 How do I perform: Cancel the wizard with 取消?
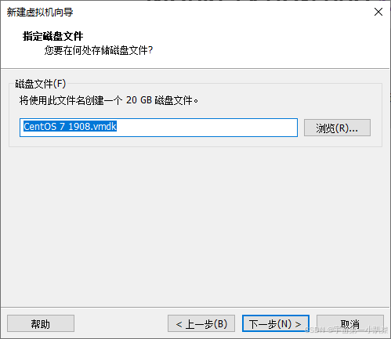point(350,323)
